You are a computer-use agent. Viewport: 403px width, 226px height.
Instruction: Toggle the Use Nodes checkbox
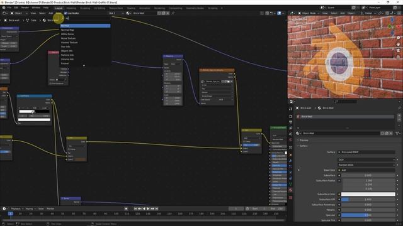pos(65,13)
